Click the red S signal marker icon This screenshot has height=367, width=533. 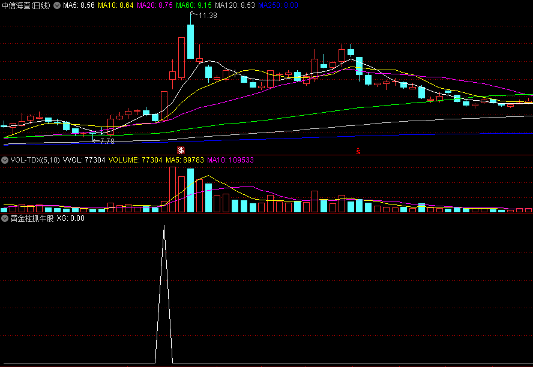[358, 151]
